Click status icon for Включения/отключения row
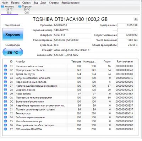Image resolution: width=142 pixels, height=141 pixels. 5,102
